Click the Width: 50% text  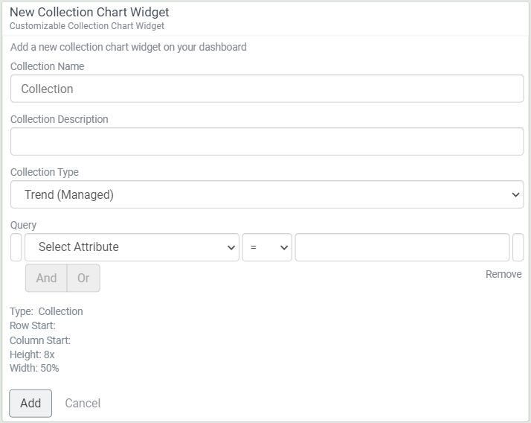[x=34, y=368]
